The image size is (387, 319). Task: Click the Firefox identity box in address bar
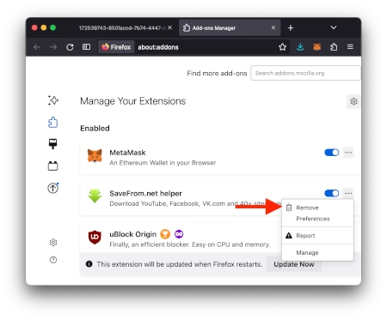point(116,47)
